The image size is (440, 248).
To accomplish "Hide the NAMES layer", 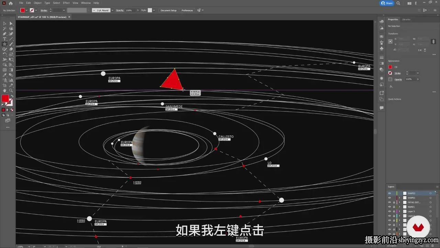I will (389, 207).
